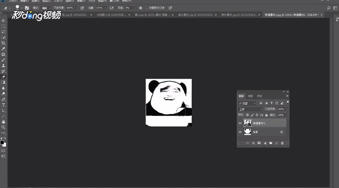Switch to Channels tab in layers panel
Viewport: 339px width, 188px height.
click(x=250, y=96)
